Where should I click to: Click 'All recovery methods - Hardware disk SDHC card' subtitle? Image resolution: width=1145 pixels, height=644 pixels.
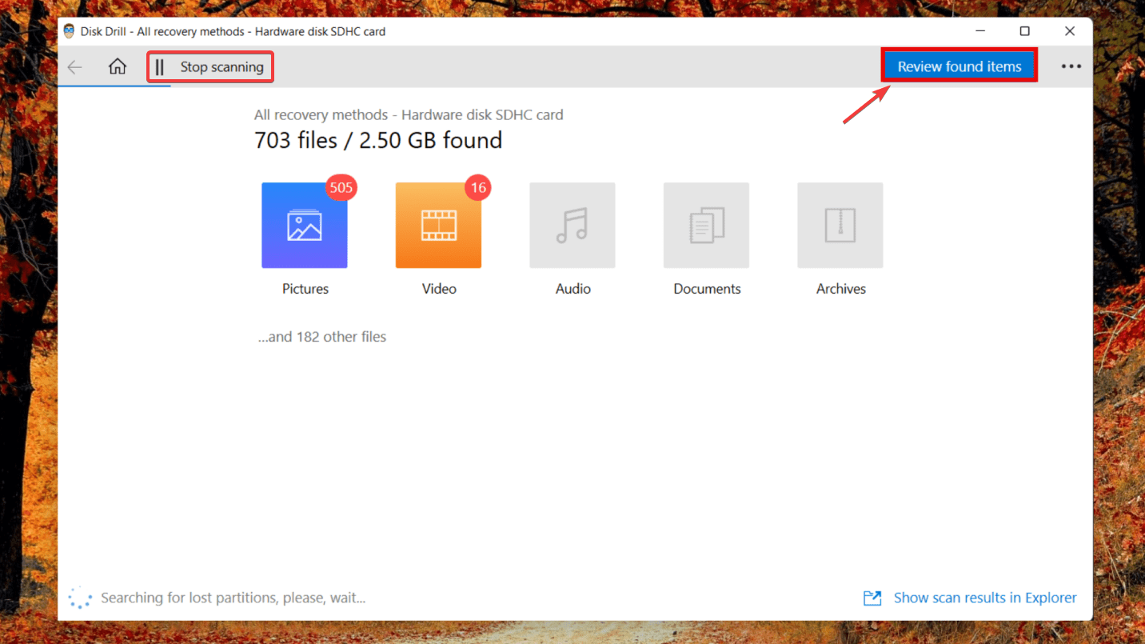point(409,115)
